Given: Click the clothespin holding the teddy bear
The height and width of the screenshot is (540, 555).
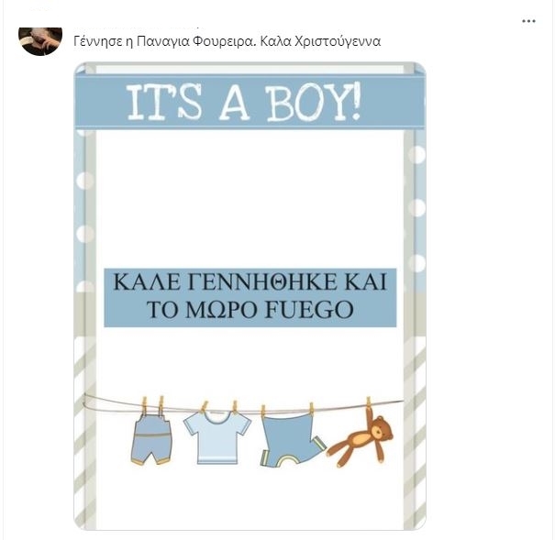Looking at the screenshot, I should point(369,403).
